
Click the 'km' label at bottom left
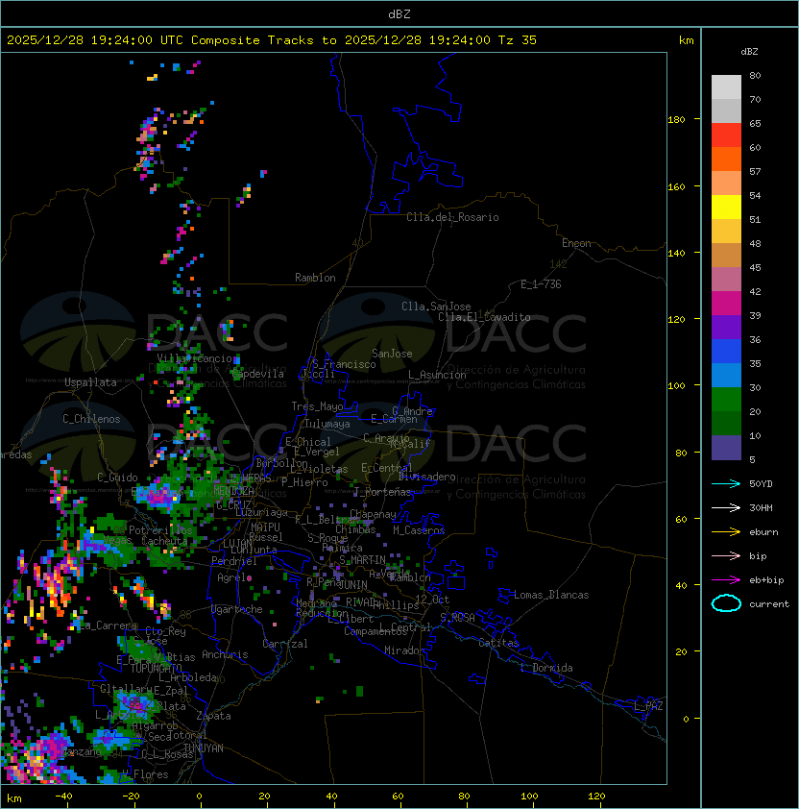coord(14,798)
